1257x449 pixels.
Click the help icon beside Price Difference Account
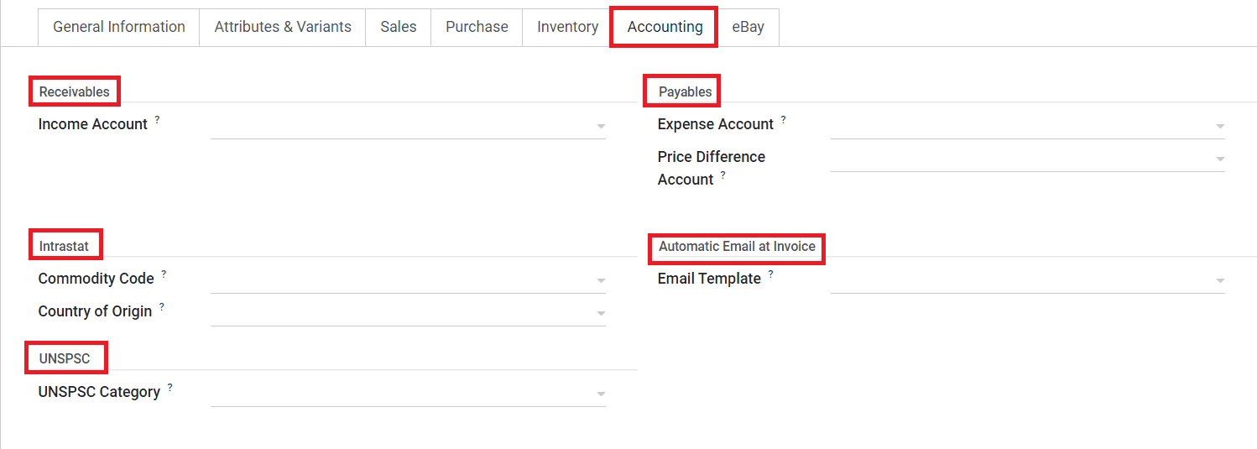coord(722,175)
